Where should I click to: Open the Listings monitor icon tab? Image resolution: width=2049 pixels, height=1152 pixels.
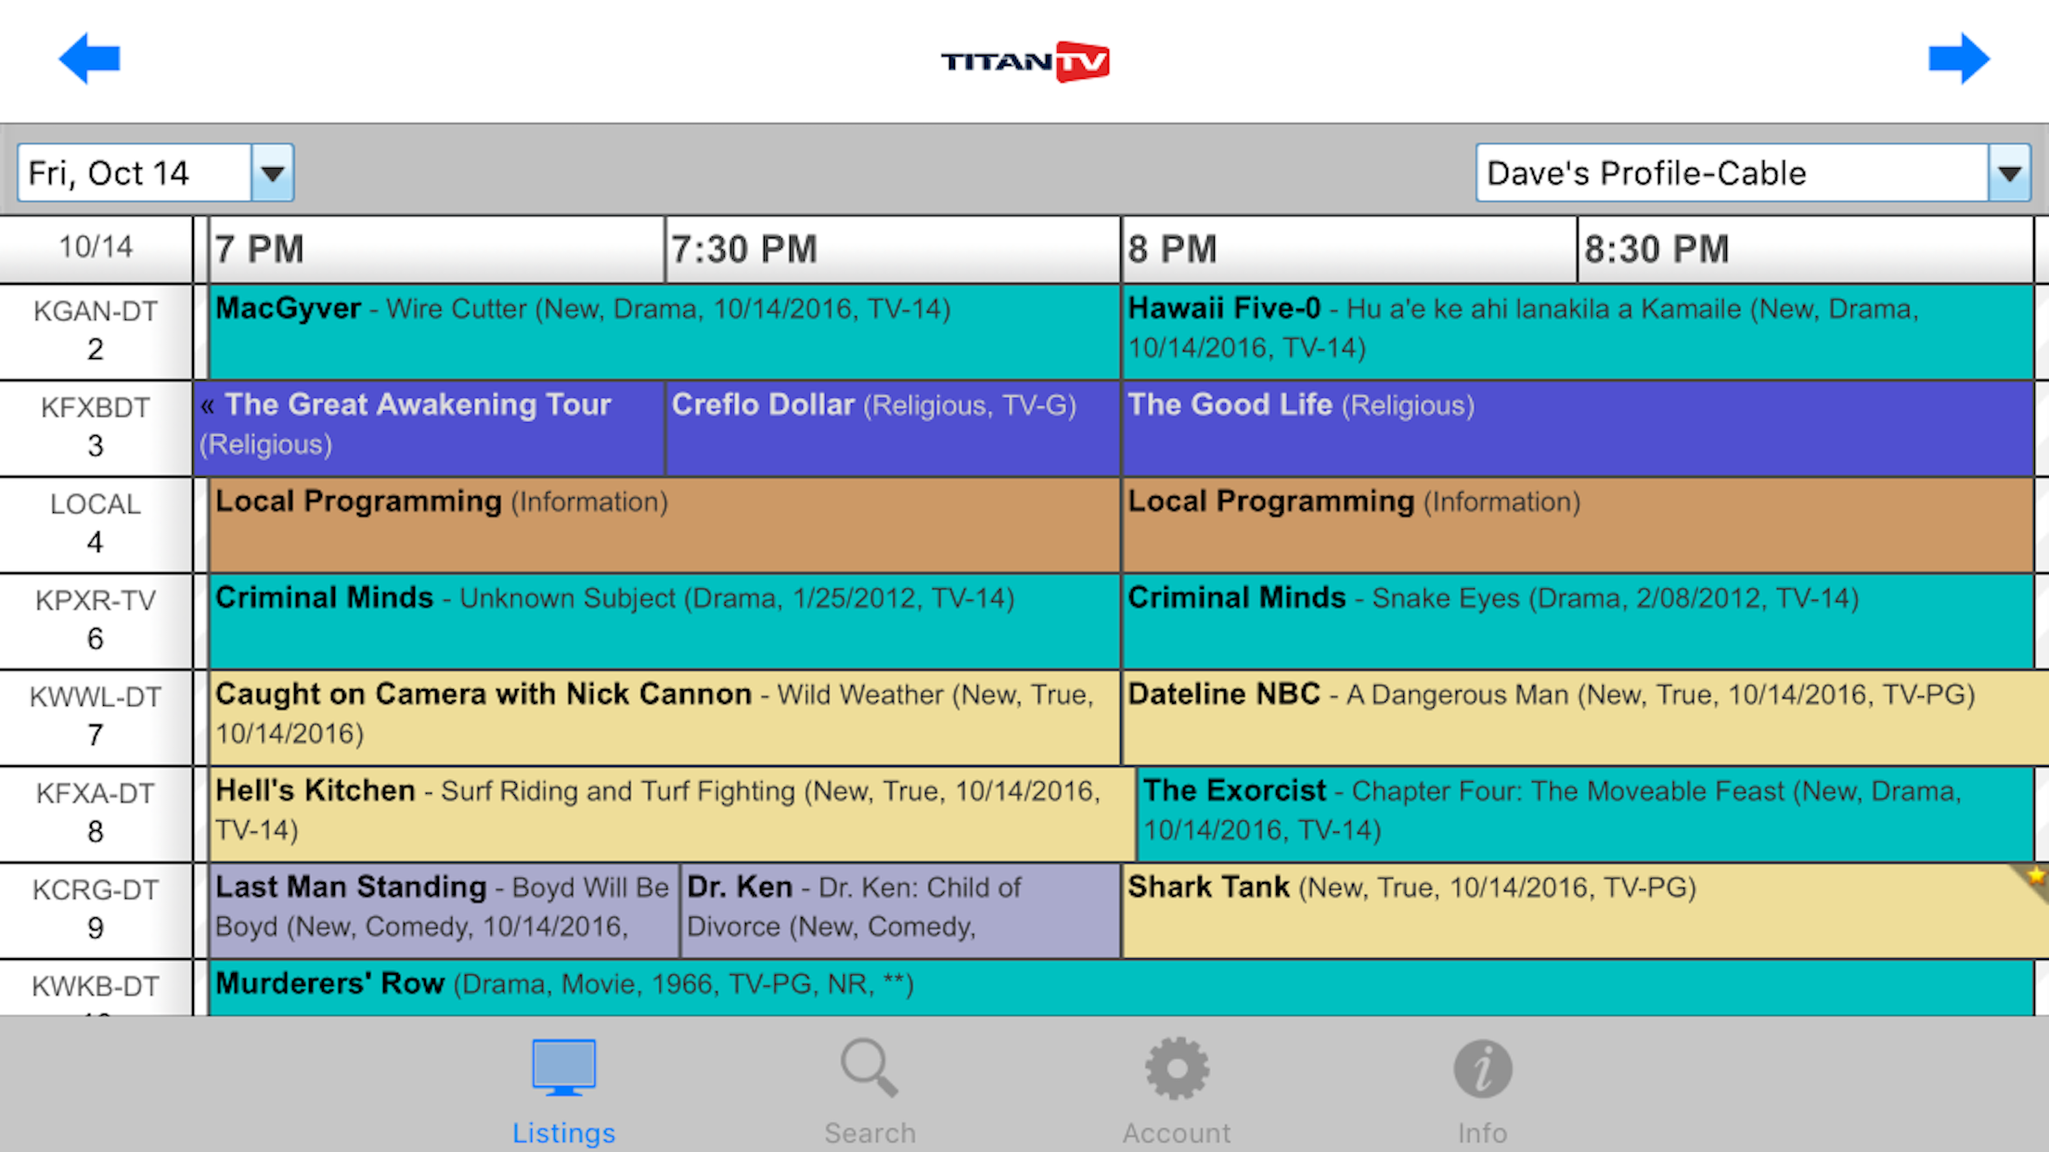(563, 1069)
